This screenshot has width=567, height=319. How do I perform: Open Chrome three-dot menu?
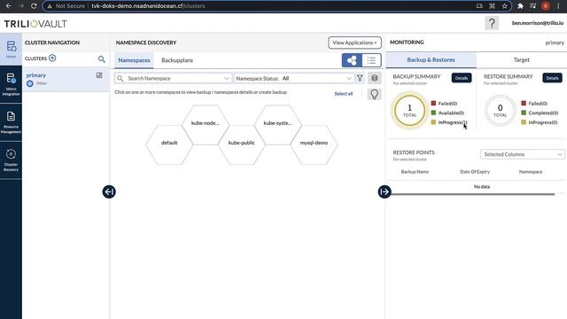558,6
